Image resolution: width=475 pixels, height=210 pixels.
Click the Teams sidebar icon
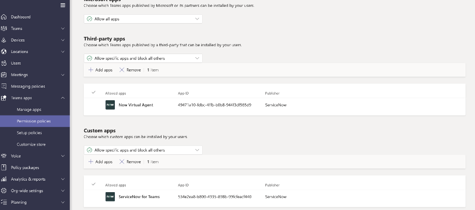(x=4, y=28)
